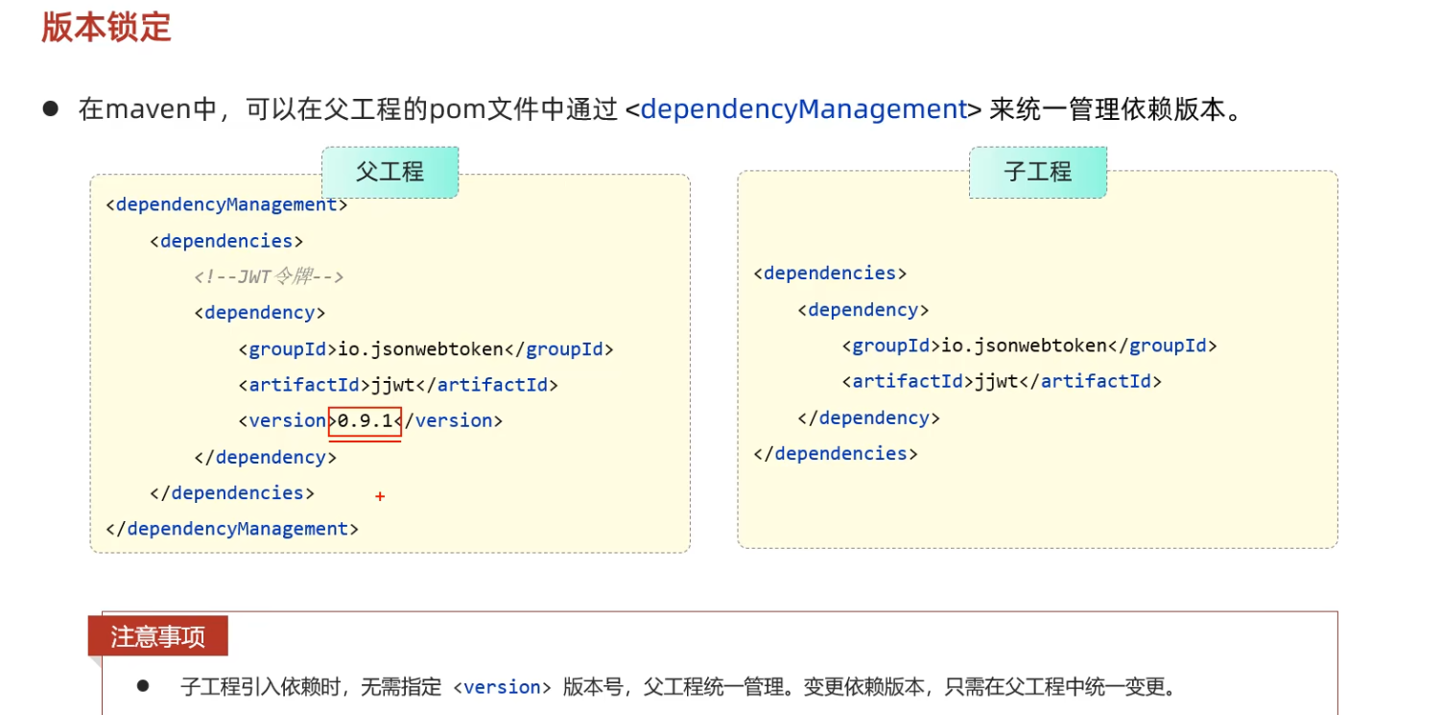Image resolution: width=1442 pixels, height=715 pixels.
Task: Click the closing </dependencyManagement> code line
Action: 232,529
